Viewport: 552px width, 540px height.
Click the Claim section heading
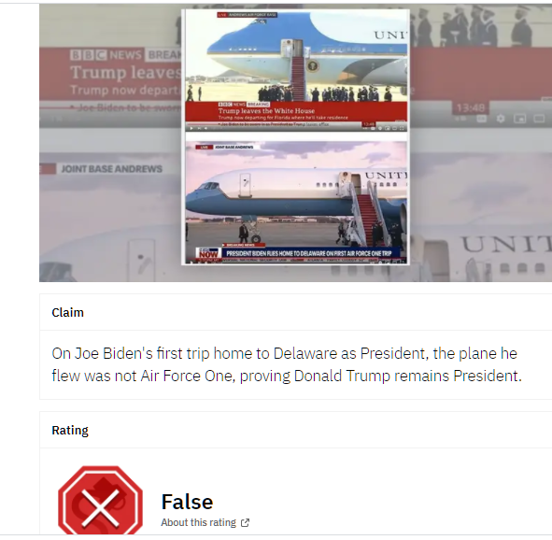(x=67, y=313)
